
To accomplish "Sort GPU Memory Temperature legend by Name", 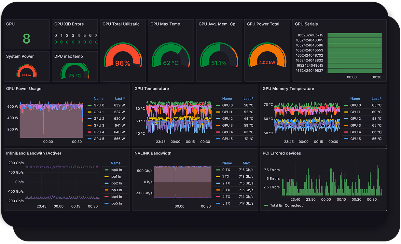I will [355, 99].
